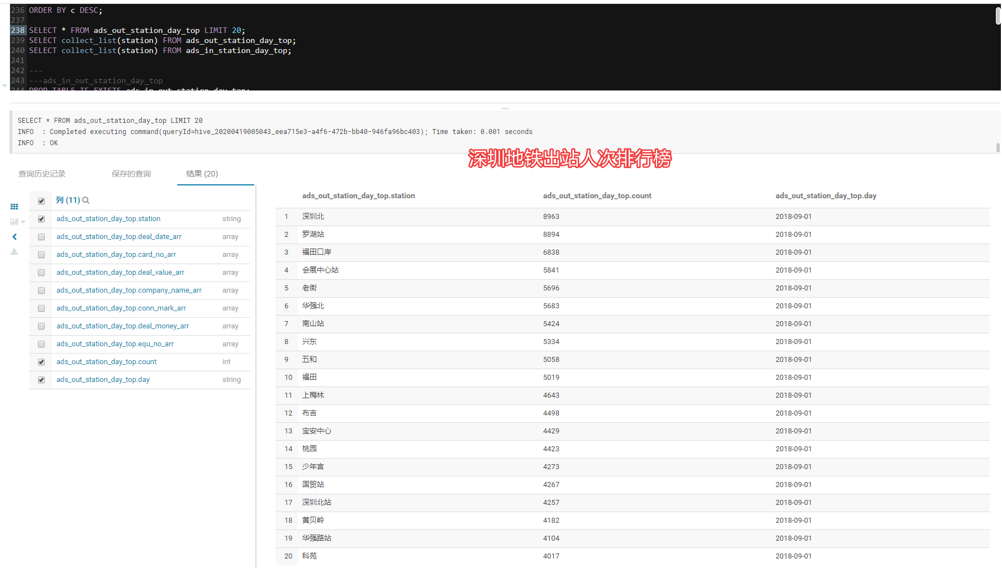Image resolution: width=1002 pixels, height=568 pixels.
Task: Click the editor/results divider handle
Action: coord(505,108)
